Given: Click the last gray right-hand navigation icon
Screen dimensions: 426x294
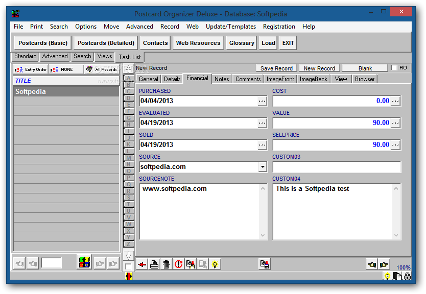Looking at the screenshot, I should pyautogui.click(x=113, y=263).
